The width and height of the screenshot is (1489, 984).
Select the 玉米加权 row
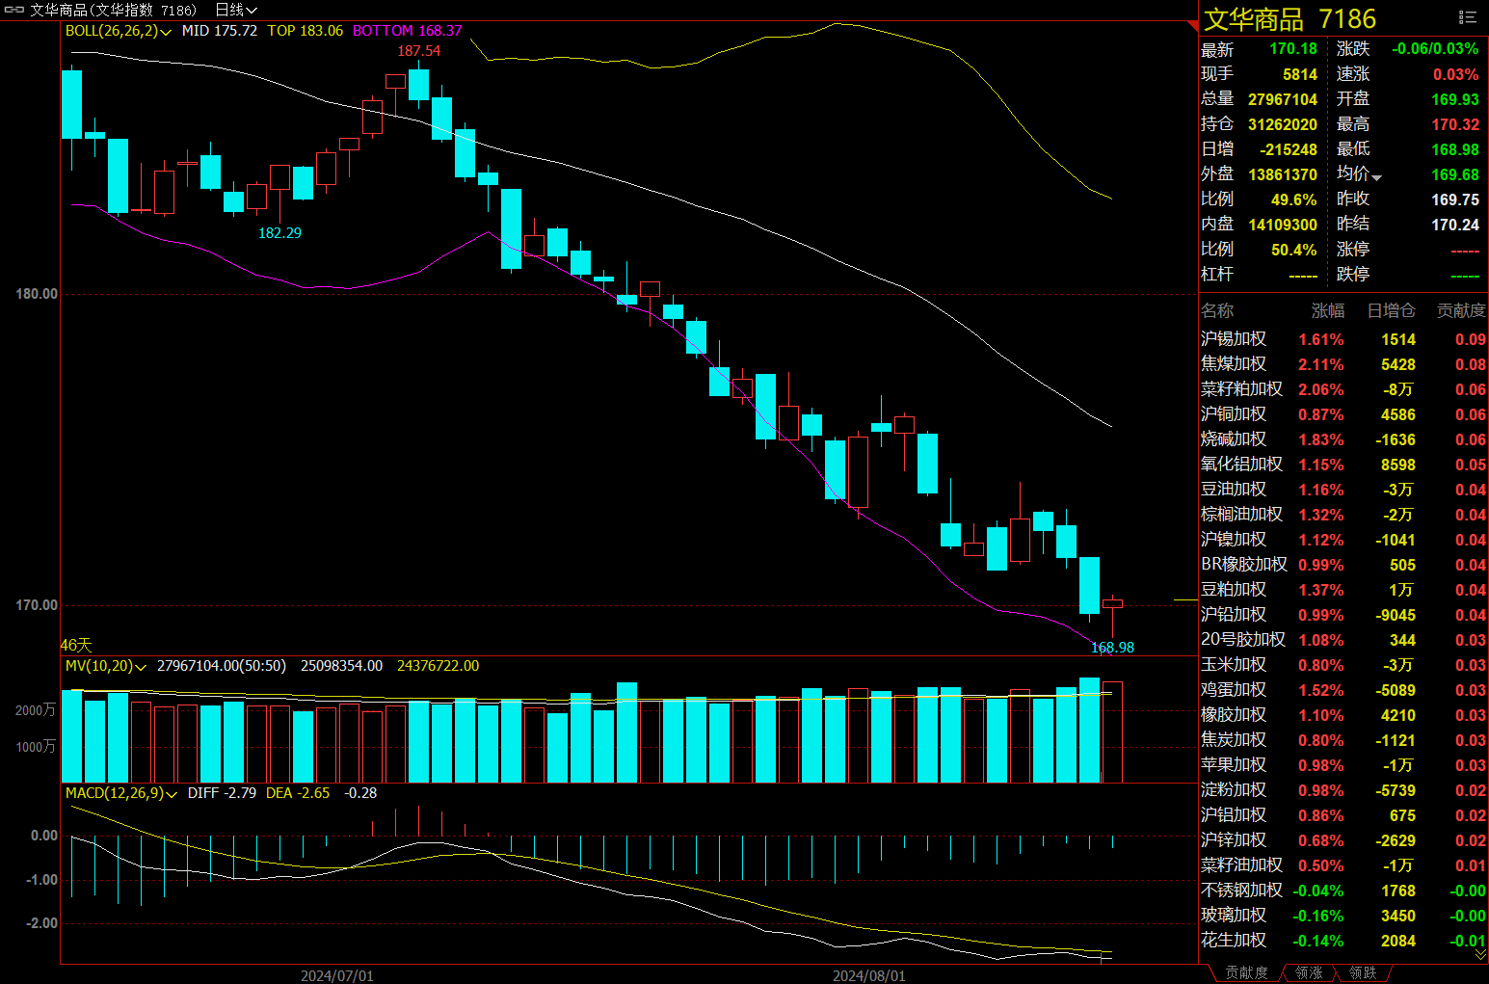click(x=1343, y=665)
